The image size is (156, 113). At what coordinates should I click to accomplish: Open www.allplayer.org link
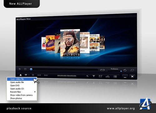tap(121, 108)
